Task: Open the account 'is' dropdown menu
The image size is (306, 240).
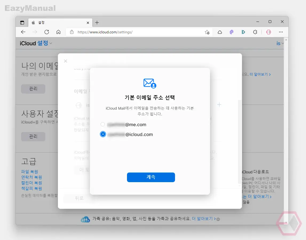Action: [280, 43]
